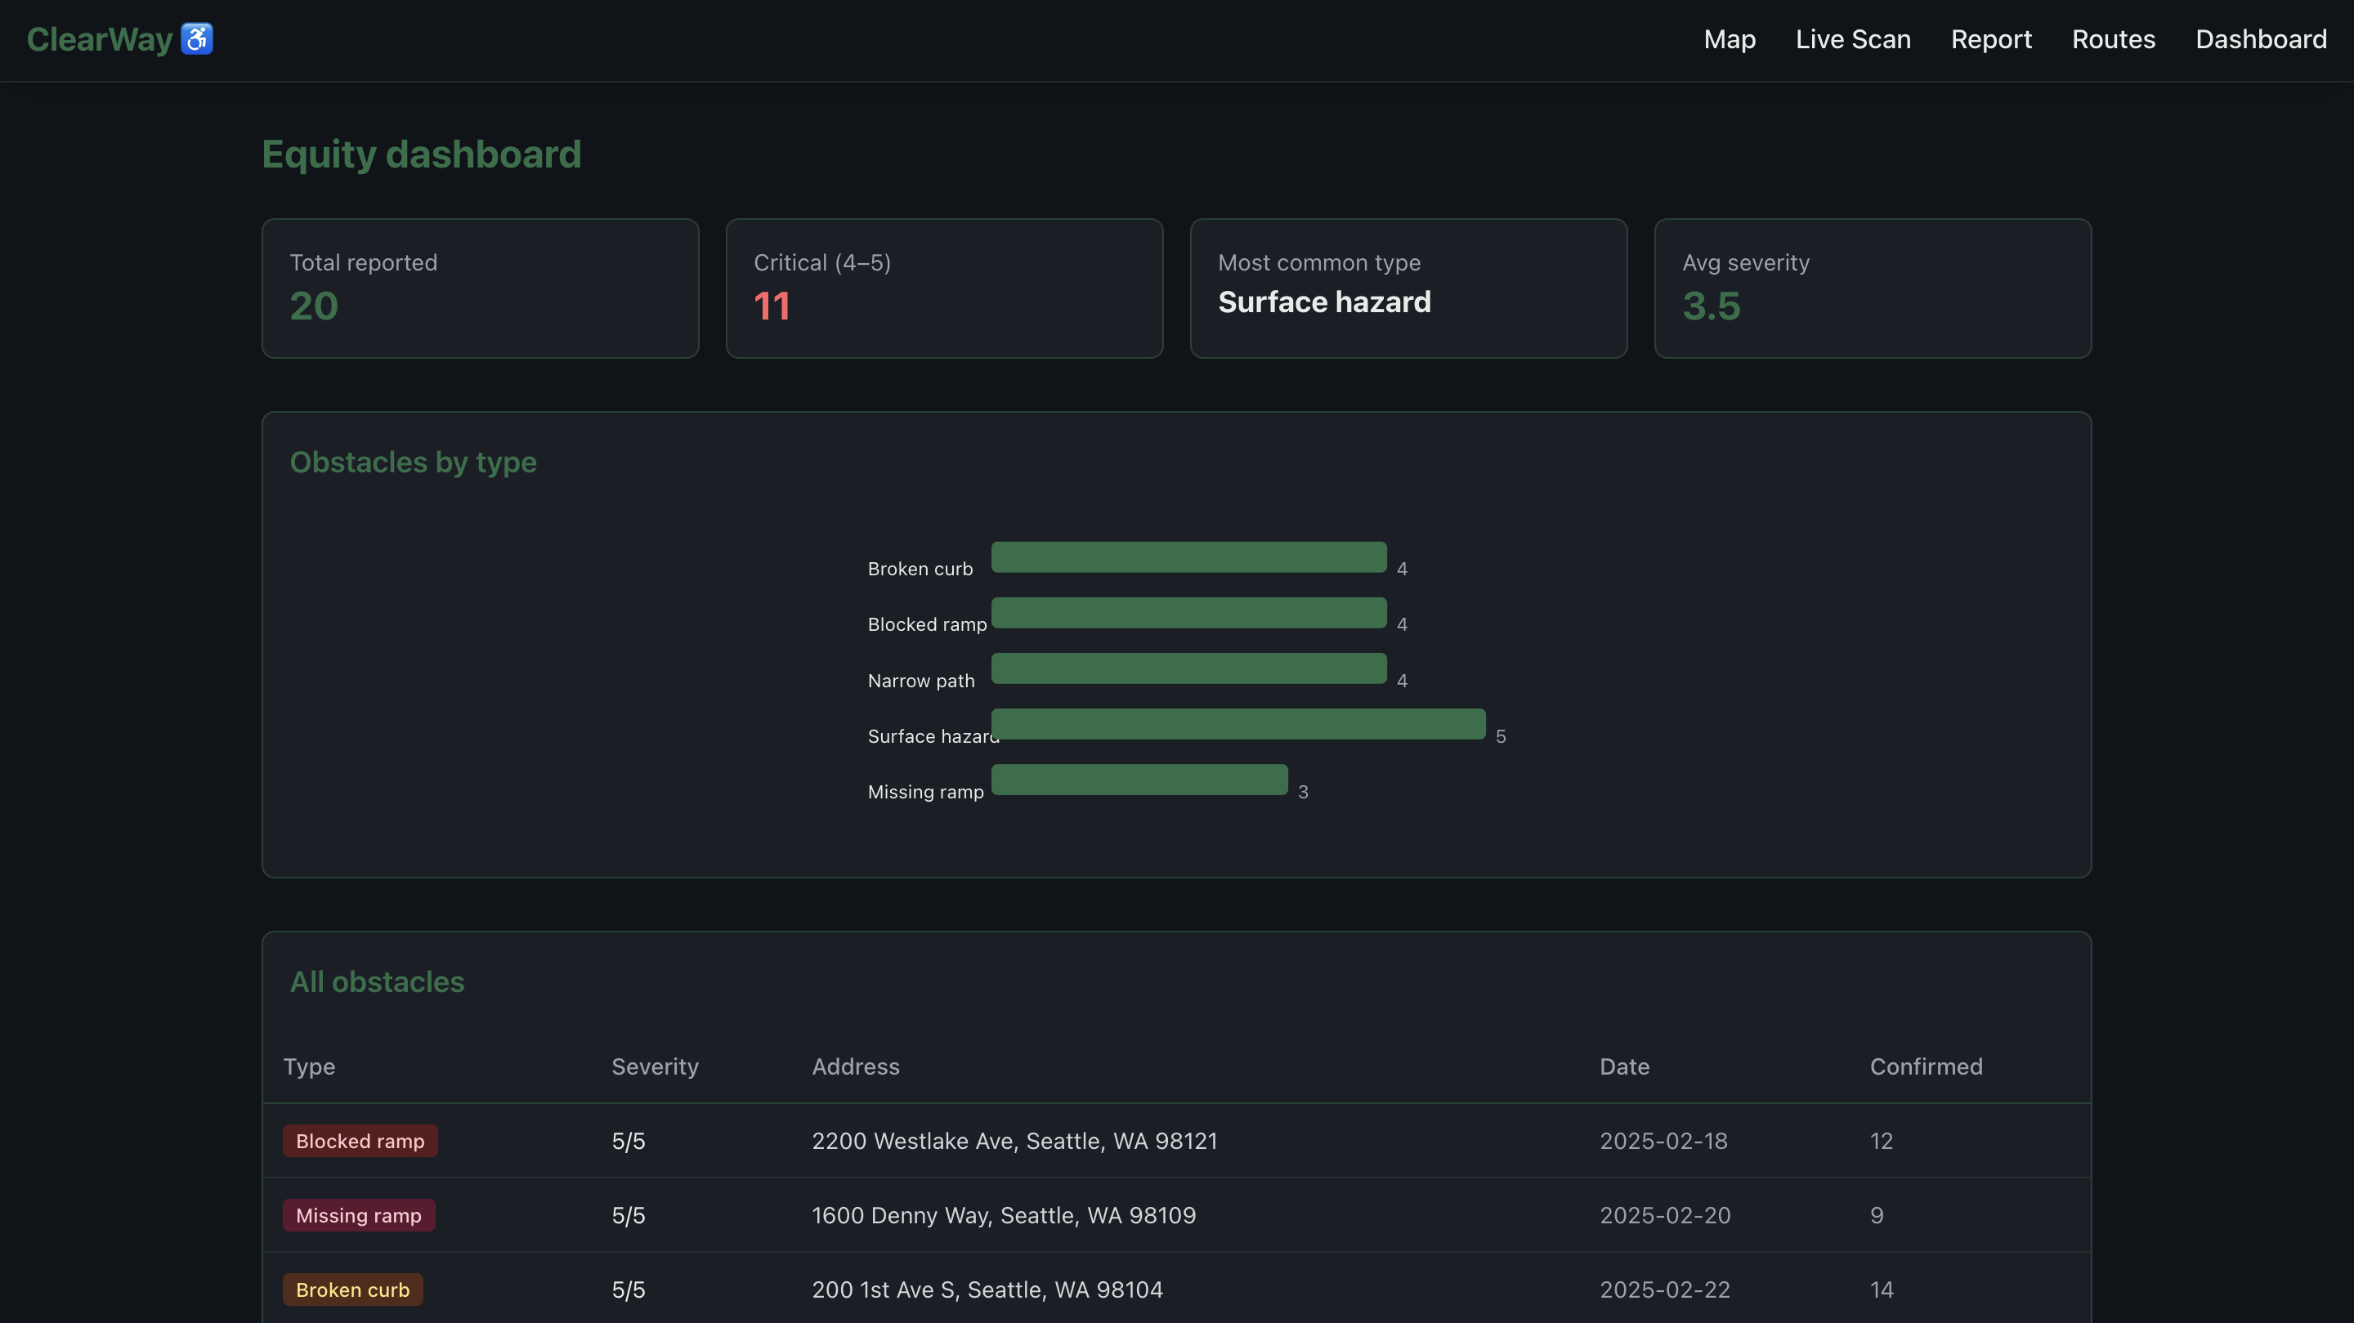Viewport: 2354px width, 1323px height.
Task: Click the Confirmed column header
Action: (x=1926, y=1066)
